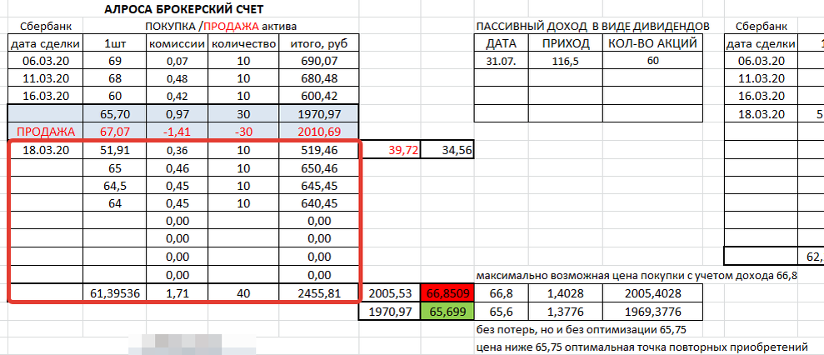Select the green-filled cell 65,699
This screenshot has height=355, width=824.
pos(447,312)
